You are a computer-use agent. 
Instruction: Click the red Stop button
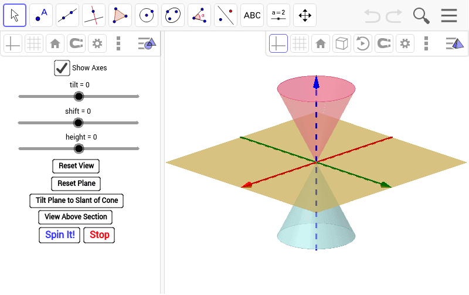click(x=99, y=235)
